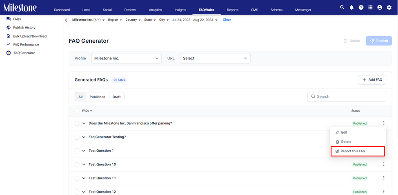The width and height of the screenshot is (398, 195).
Task: Open the URL Select combo box
Action: tap(215, 58)
